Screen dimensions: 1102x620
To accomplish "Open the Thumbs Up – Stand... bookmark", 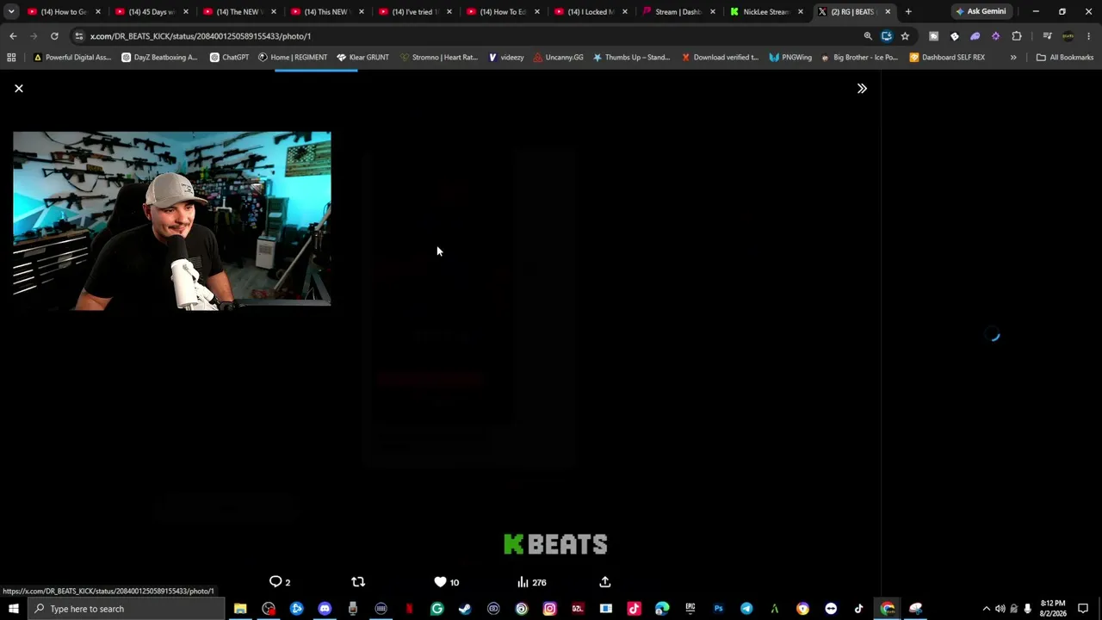I will (x=631, y=58).
